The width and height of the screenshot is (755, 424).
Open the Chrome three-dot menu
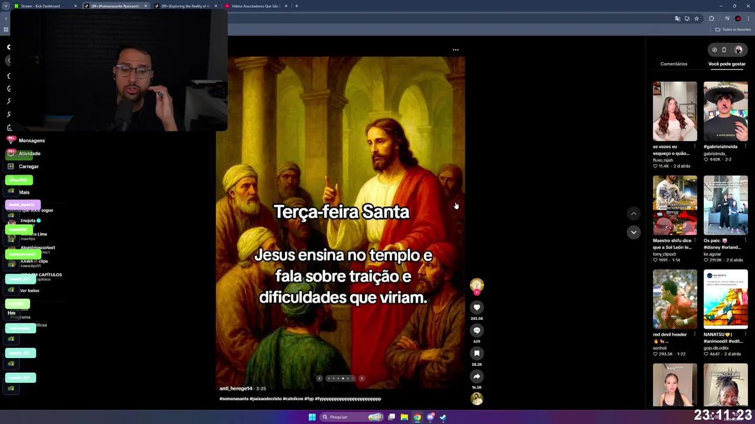749,19
